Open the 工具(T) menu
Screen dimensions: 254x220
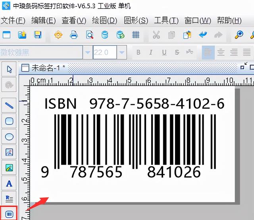pos(166,21)
